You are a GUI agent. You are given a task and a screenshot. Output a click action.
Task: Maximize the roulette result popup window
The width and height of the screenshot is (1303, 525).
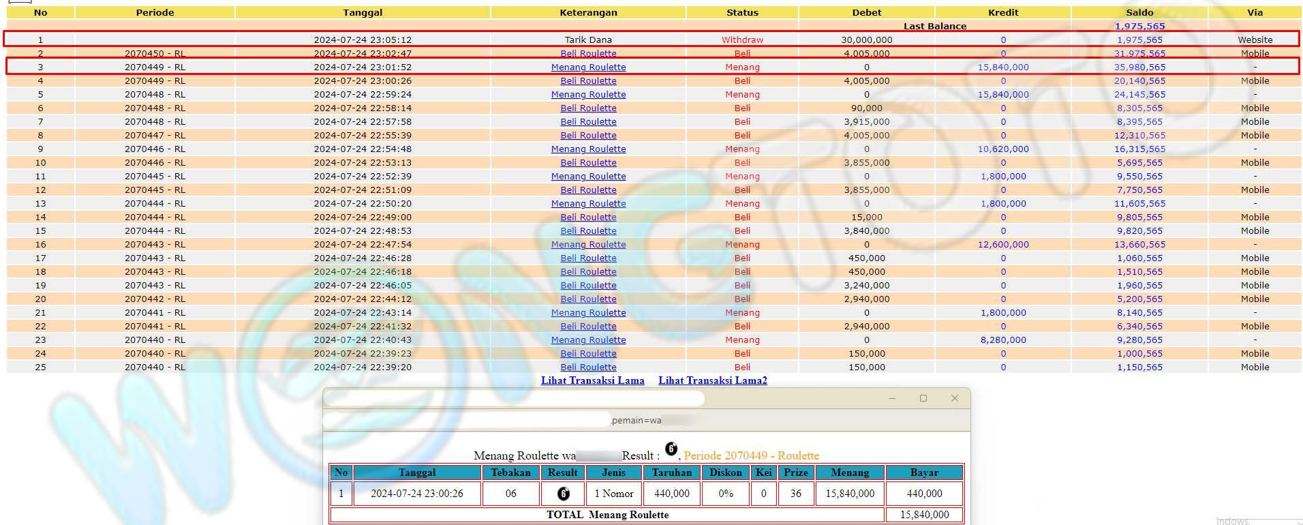point(923,398)
